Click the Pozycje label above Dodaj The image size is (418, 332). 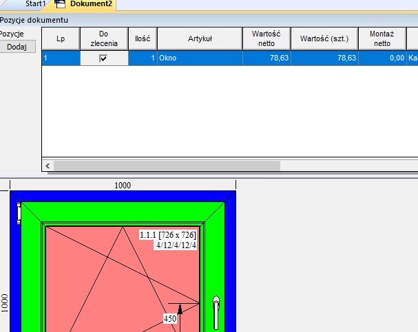[x=12, y=34]
